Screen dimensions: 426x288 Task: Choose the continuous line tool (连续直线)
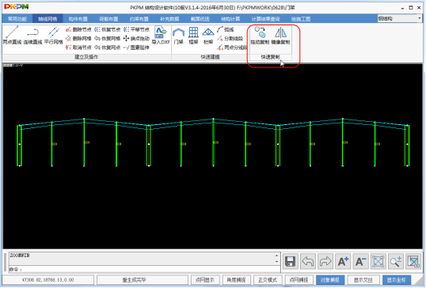click(32, 35)
